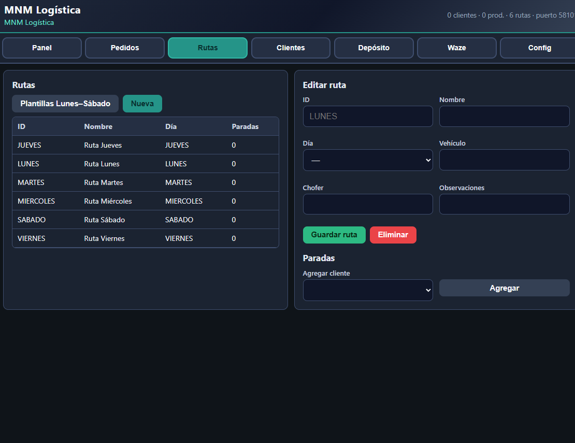Click Guardar ruta button
This screenshot has height=443, width=575.
point(334,235)
